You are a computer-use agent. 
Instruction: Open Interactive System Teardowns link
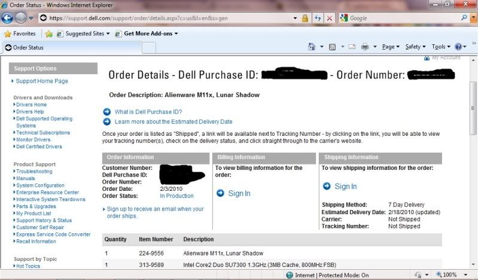click(x=51, y=199)
